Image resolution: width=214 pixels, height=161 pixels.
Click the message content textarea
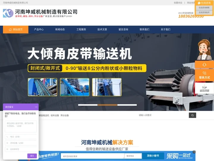(21, 126)
